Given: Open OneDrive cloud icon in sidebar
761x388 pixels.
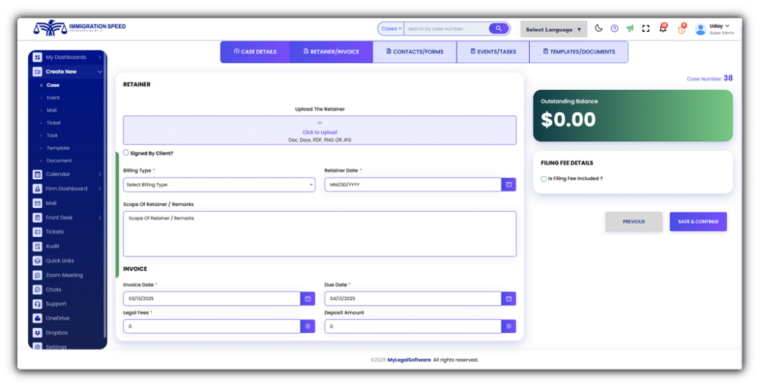Looking at the screenshot, I should coord(37,319).
